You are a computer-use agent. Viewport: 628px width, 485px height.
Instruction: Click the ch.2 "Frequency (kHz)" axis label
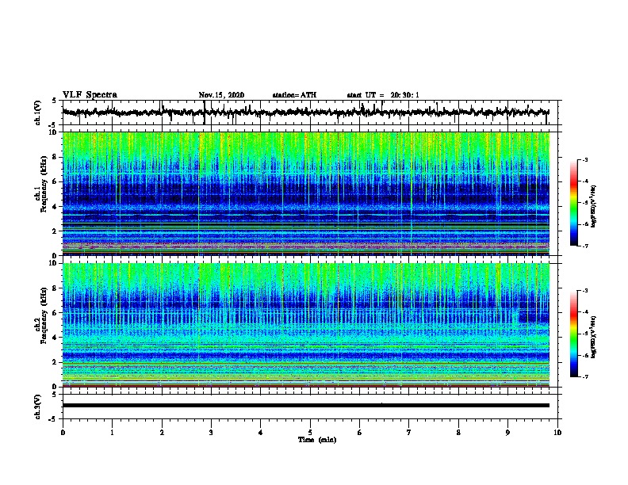tap(44, 315)
